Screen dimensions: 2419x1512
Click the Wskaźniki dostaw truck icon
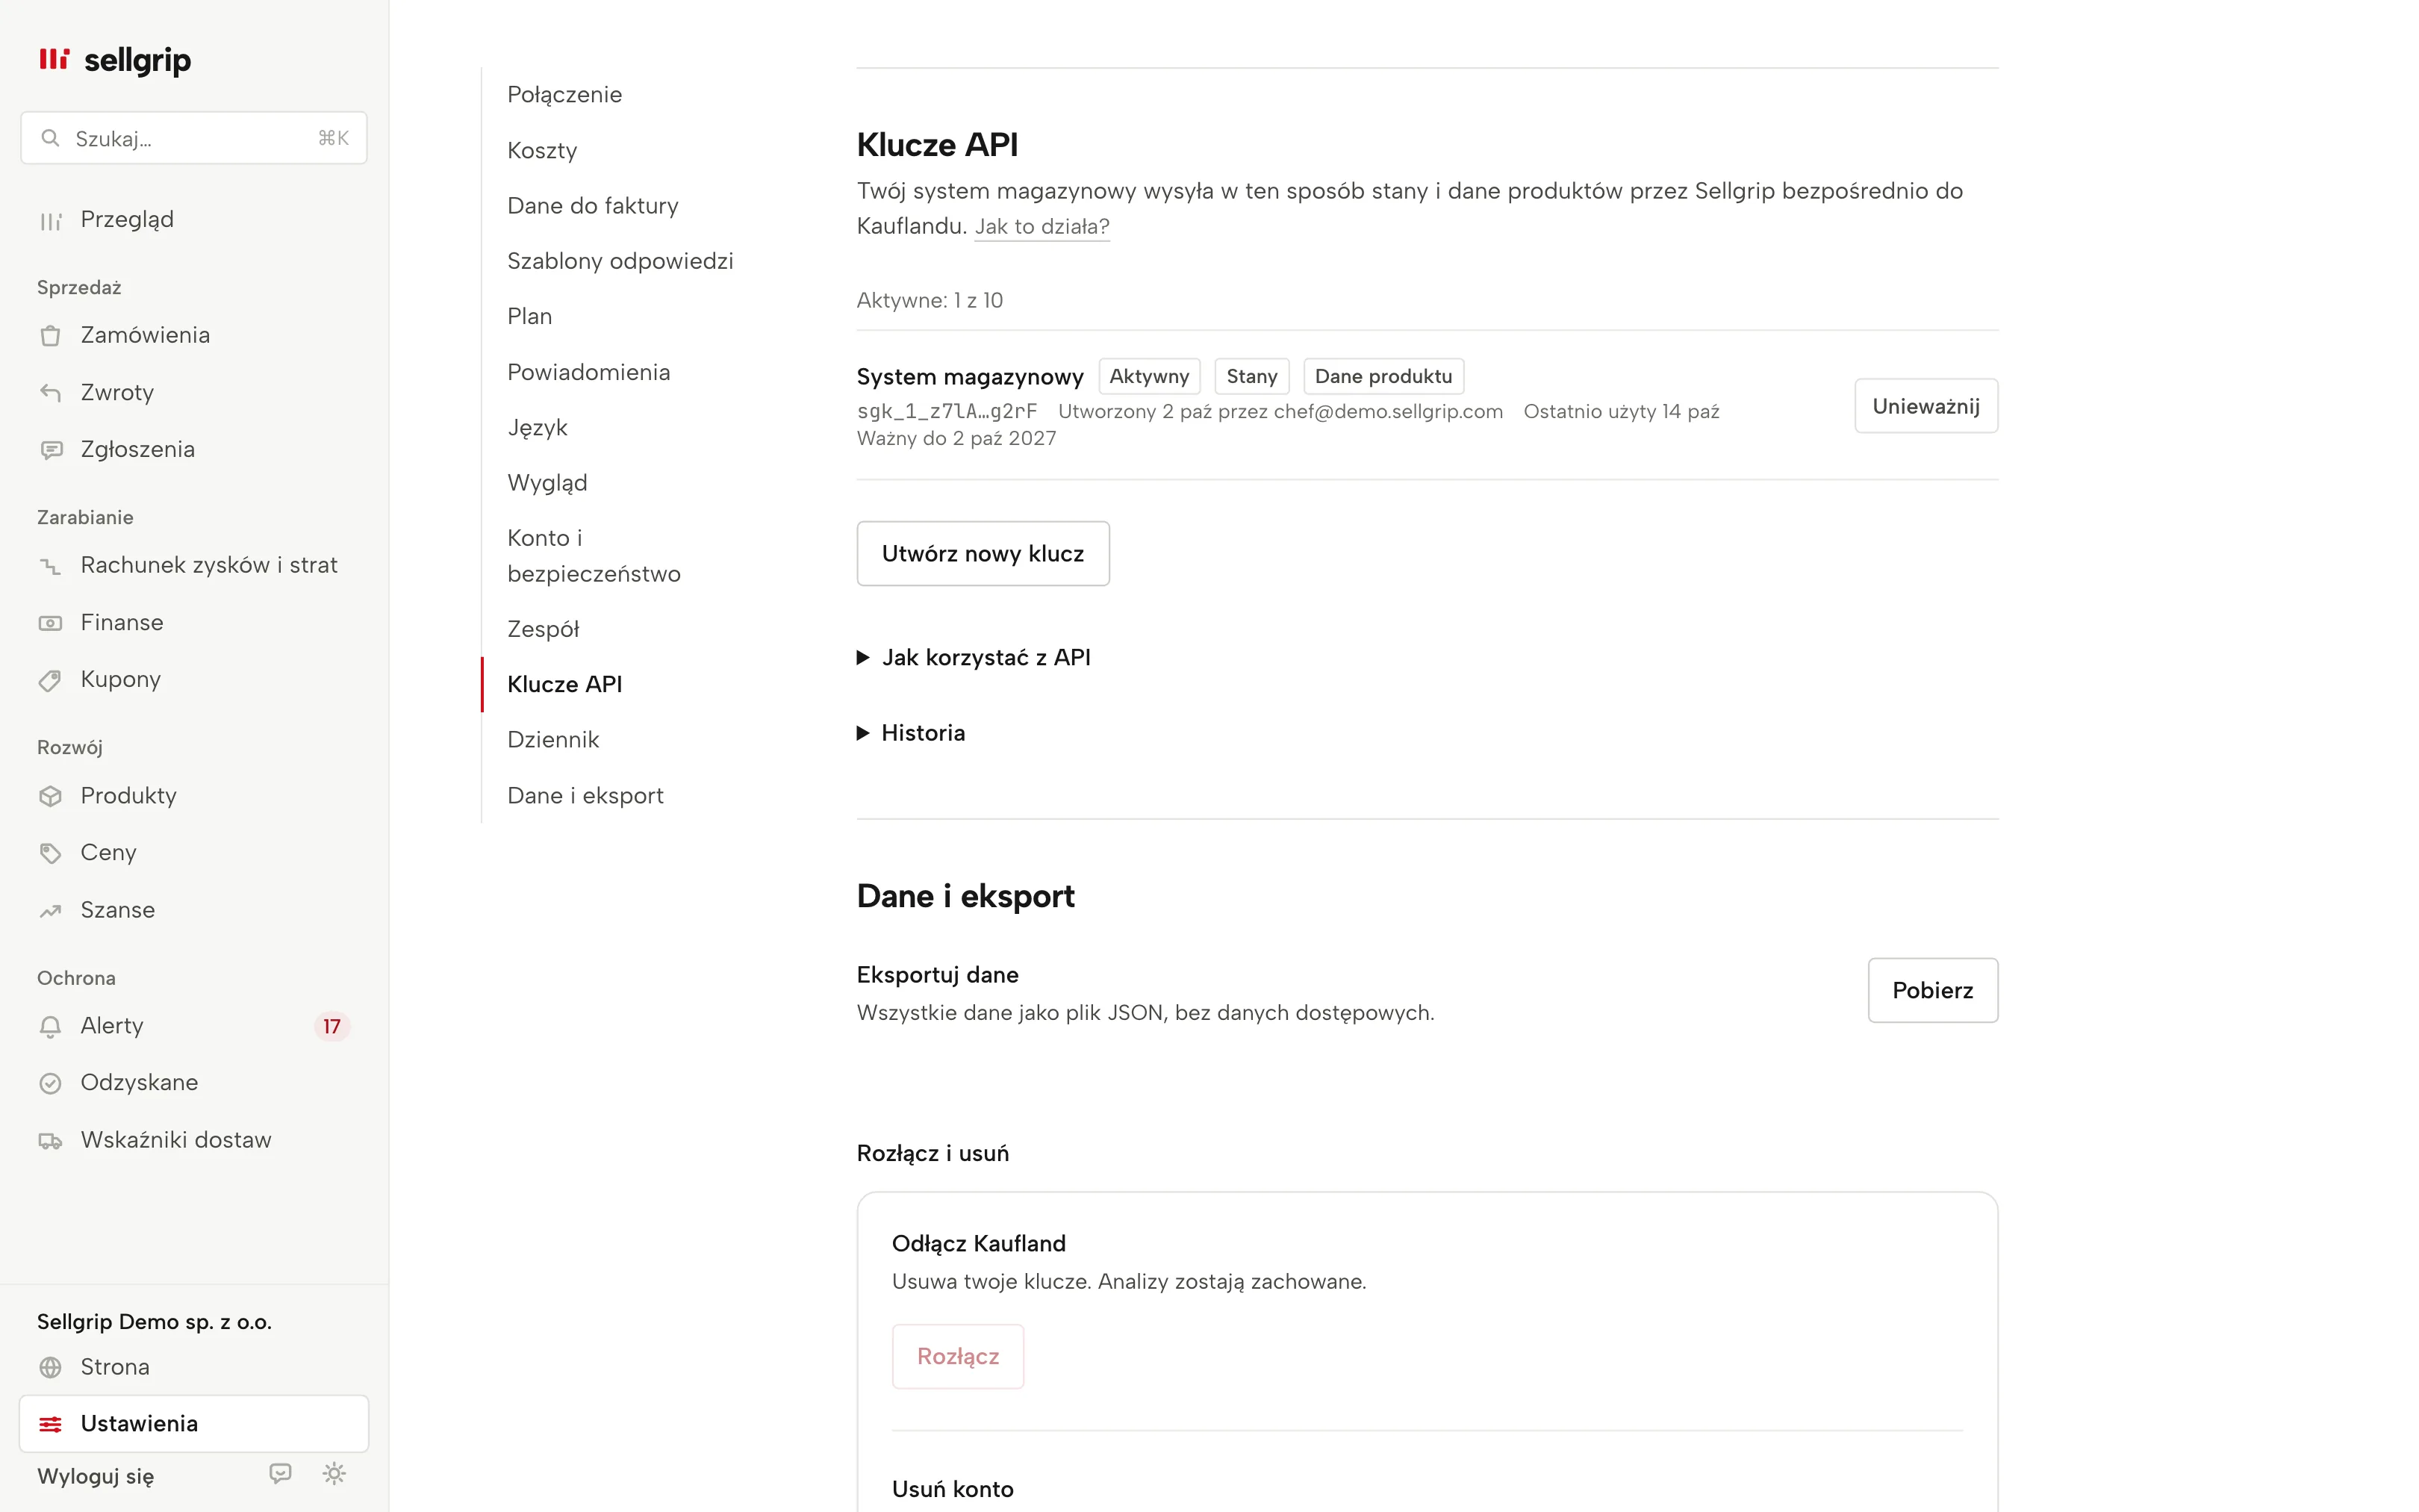(50, 1140)
